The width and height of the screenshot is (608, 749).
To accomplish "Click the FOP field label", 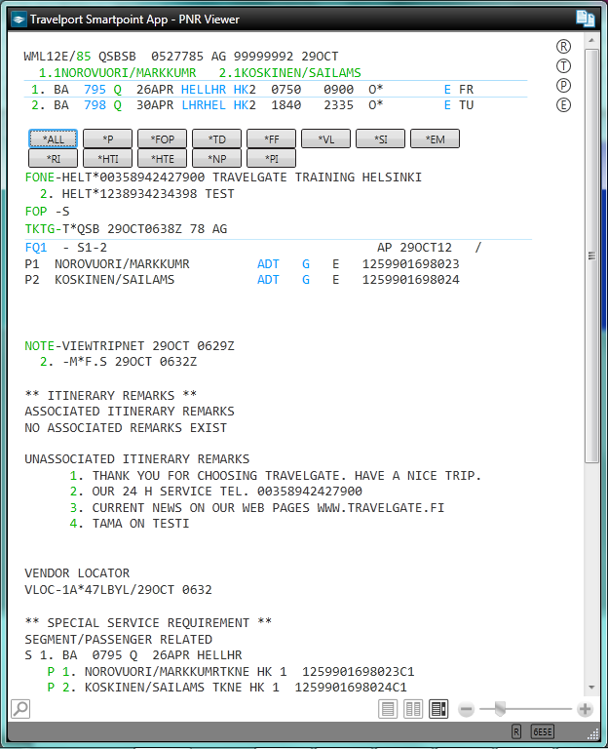I will click(x=36, y=211).
